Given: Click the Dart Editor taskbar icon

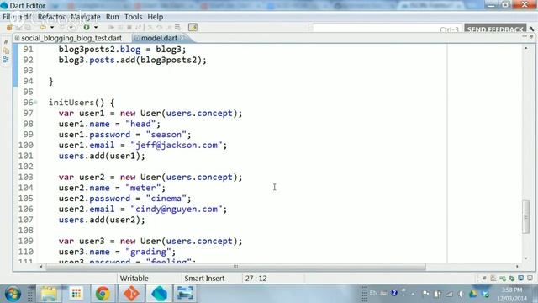Looking at the screenshot, I should coord(159,294).
